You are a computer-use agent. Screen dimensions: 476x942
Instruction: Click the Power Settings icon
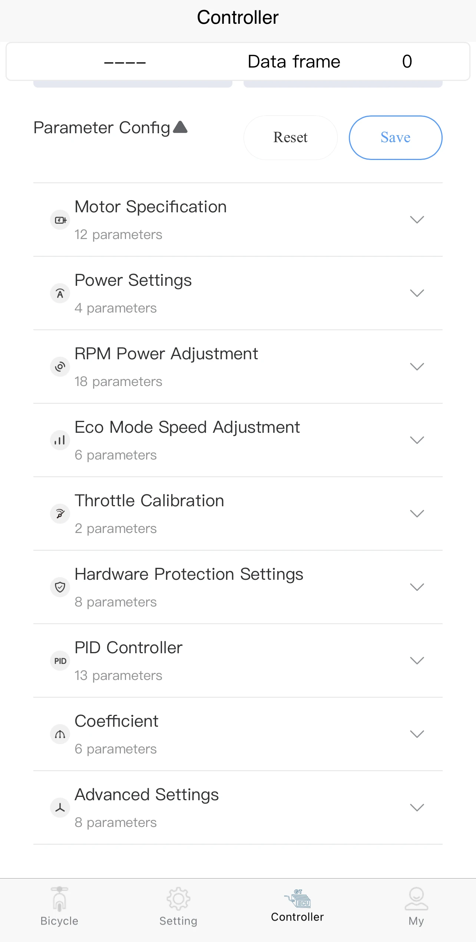coord(60,294)
